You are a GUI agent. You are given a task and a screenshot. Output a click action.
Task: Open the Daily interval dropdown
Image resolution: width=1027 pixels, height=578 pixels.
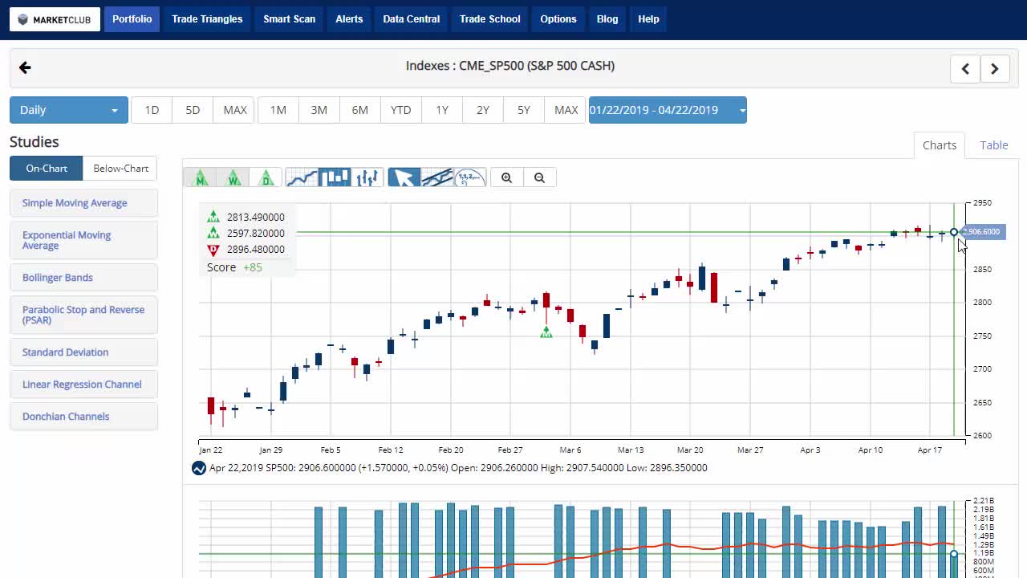pos(69,110)
